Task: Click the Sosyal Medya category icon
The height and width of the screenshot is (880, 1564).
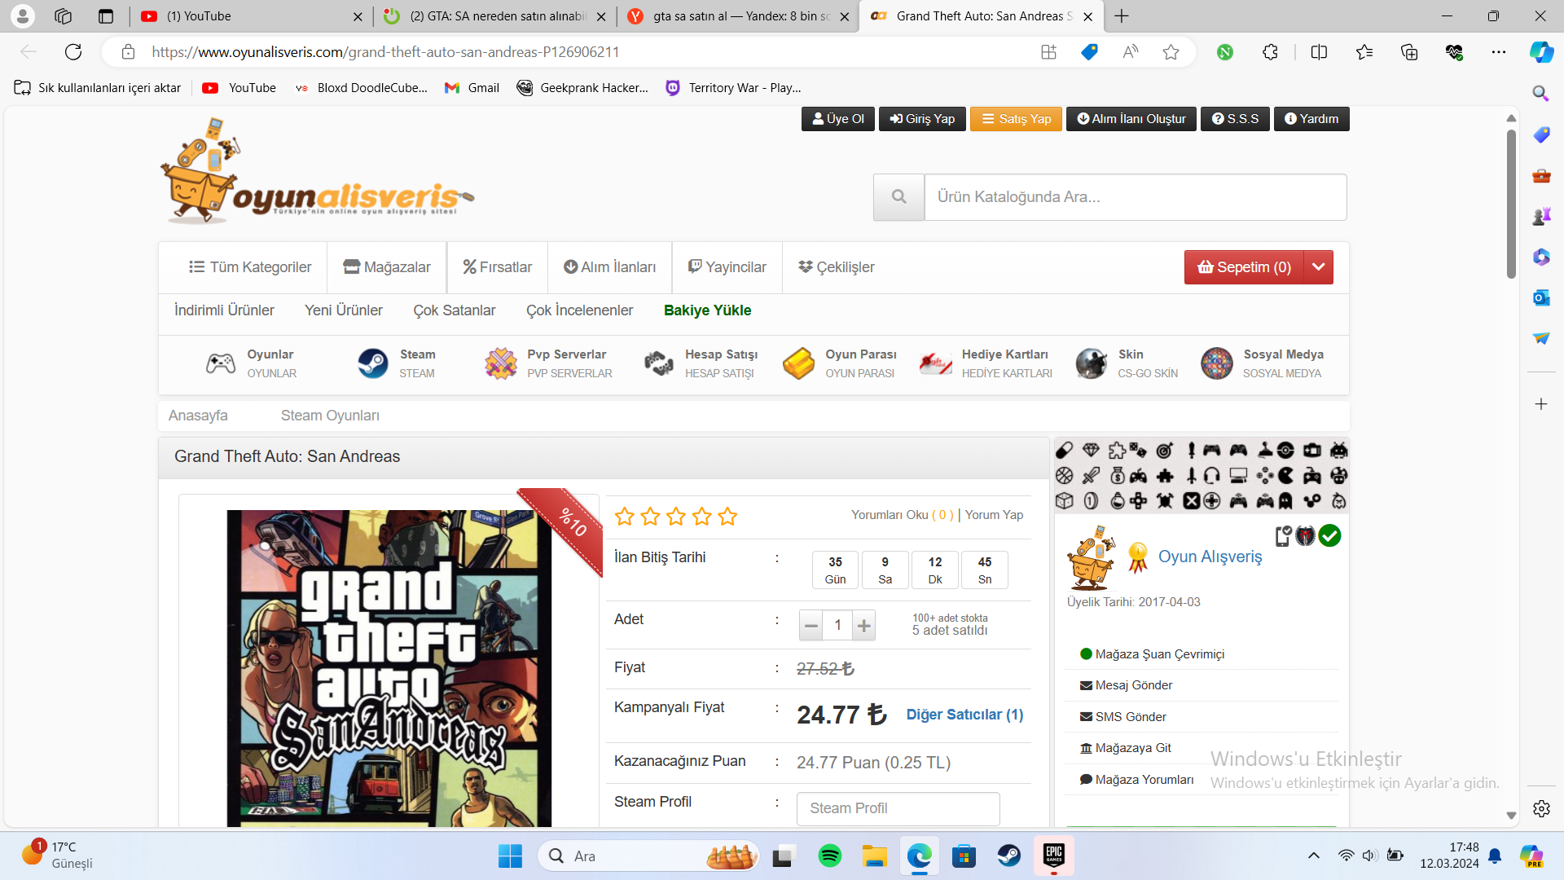Action: 1216,363
